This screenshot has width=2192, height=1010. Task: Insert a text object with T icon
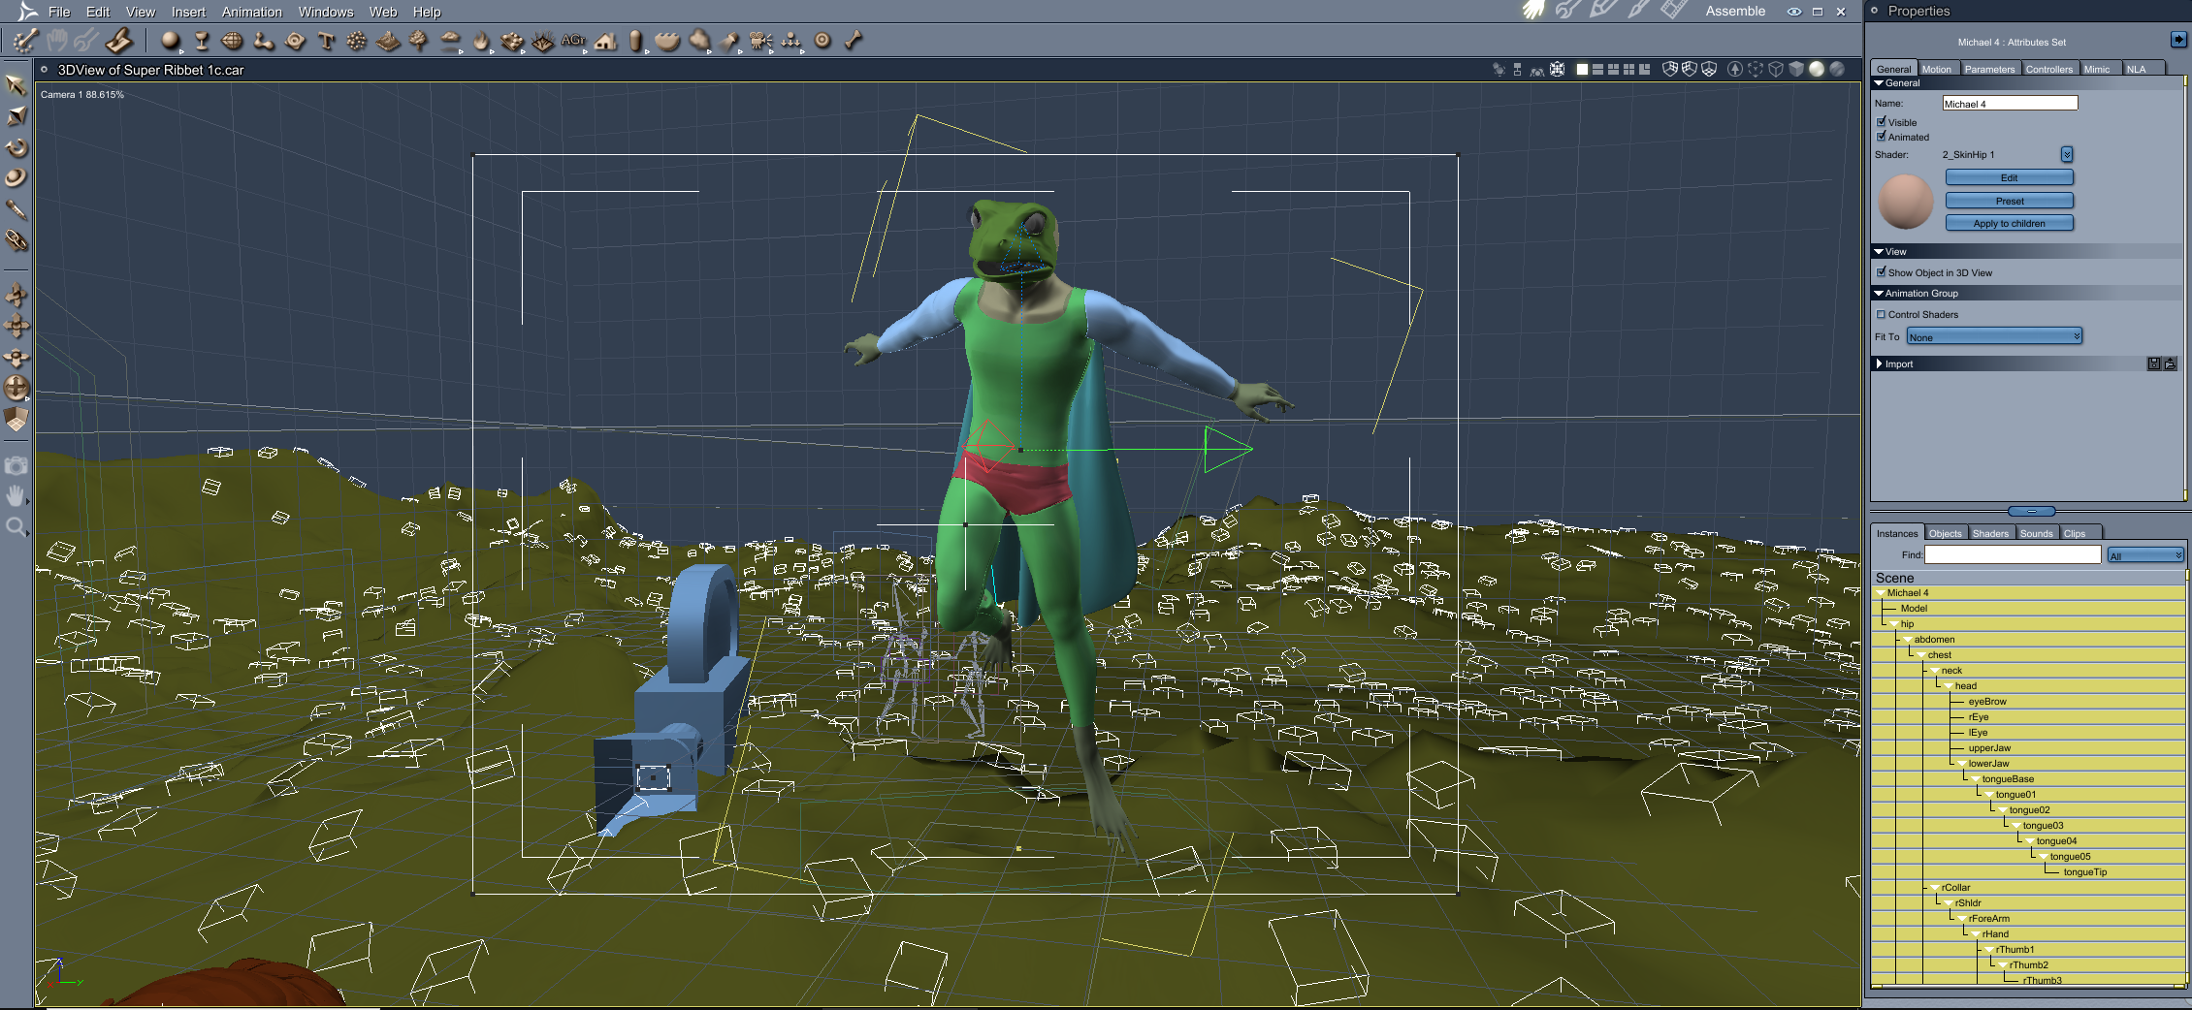click(x=326, y=41)
